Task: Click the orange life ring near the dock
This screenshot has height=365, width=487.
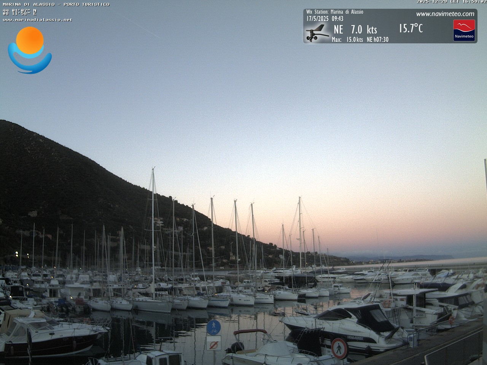Action: point(452,320)
